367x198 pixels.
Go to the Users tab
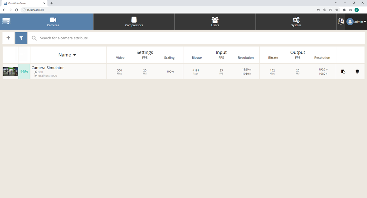[215, 22]
